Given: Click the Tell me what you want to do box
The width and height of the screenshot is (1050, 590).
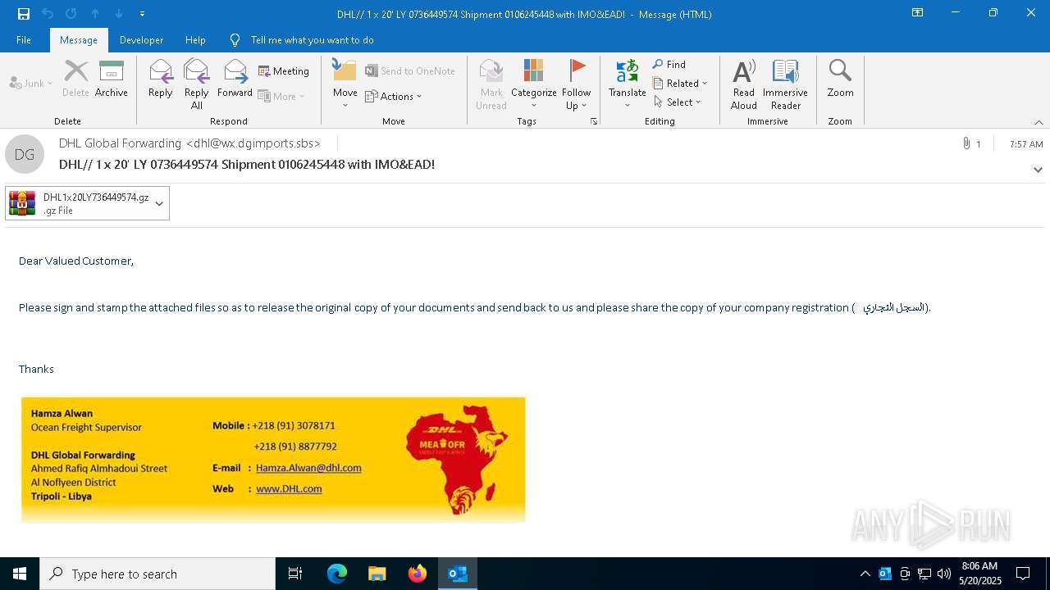Looking at the screenshot, I should click(312, 39).
